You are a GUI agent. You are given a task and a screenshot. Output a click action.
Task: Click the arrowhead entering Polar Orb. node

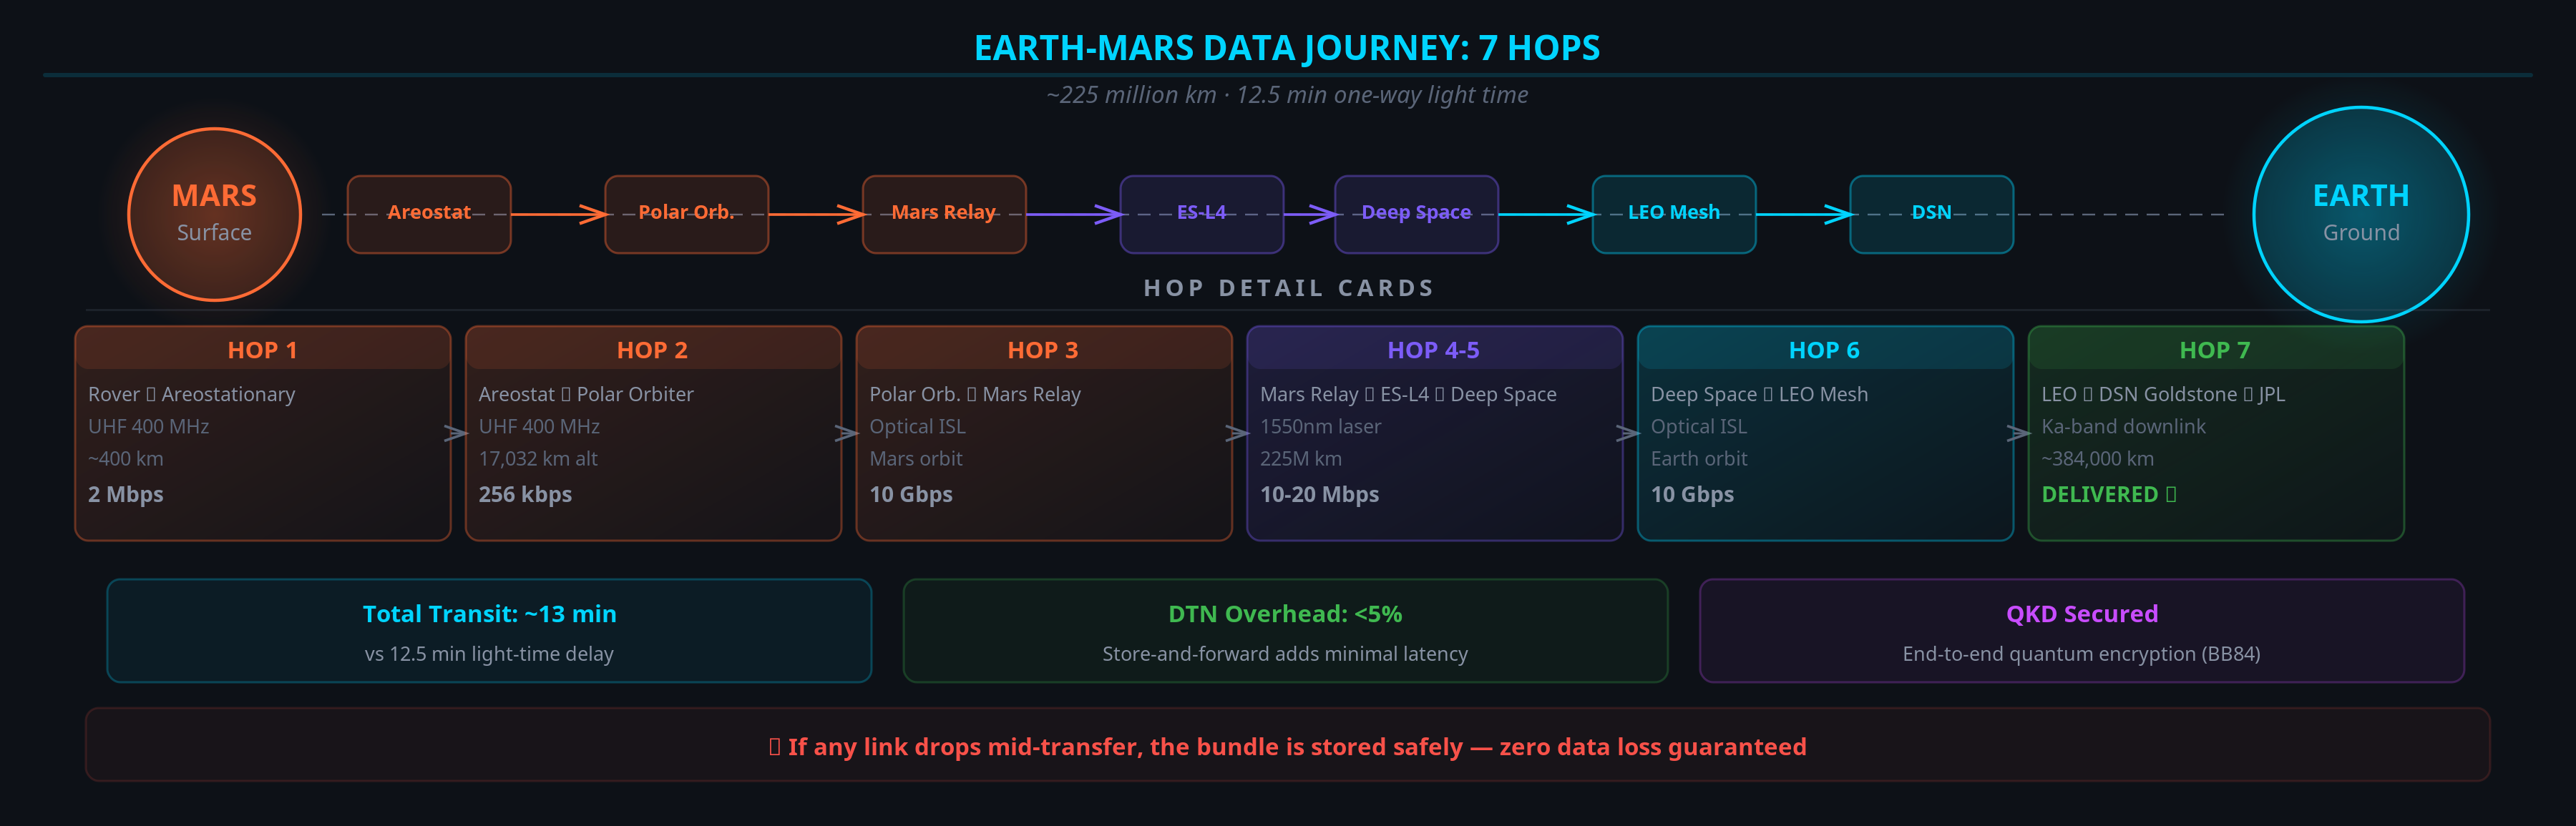594,214
